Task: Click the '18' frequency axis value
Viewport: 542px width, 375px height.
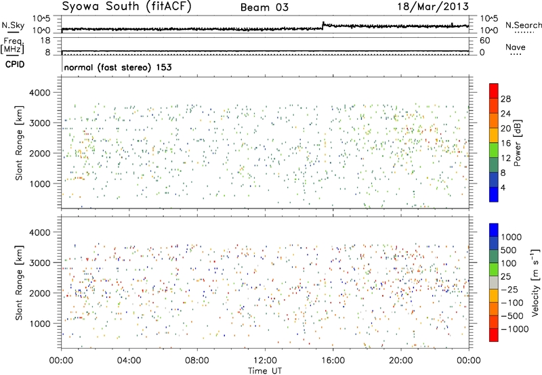Action: (x=45, y=41)
